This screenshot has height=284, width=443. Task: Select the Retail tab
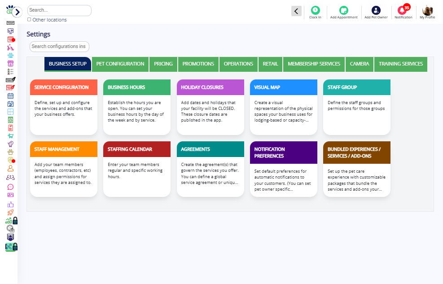[270, 64]
